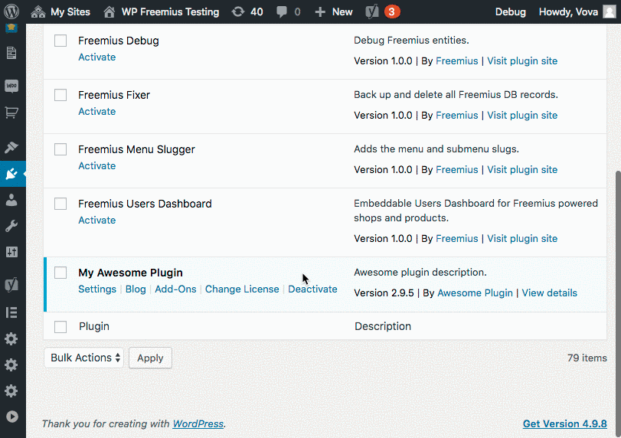
Task: Open the New content menu
Action: (334, 11)
